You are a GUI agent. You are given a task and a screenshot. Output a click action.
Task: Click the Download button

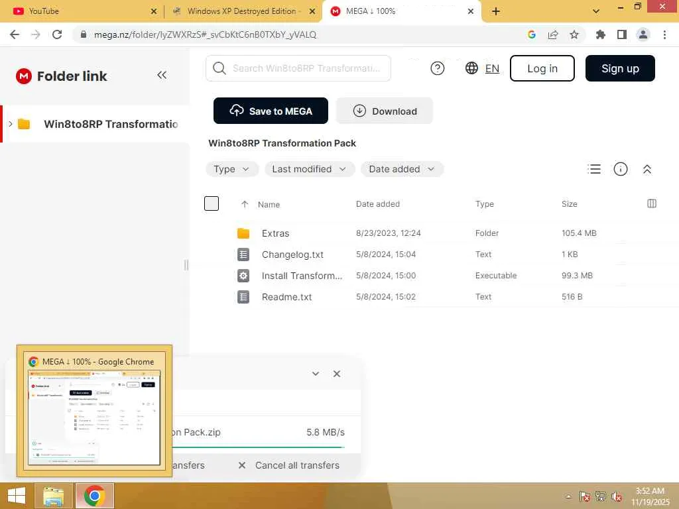(x=385, y=111)
